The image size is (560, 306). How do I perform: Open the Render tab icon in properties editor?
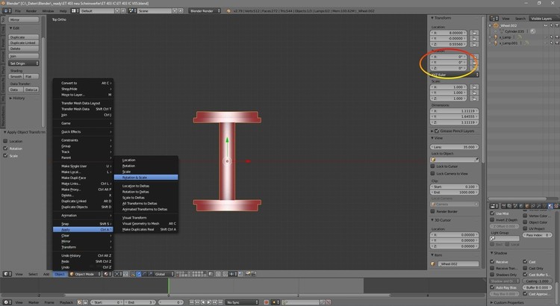pyautogui.click(x=504, y=206)
